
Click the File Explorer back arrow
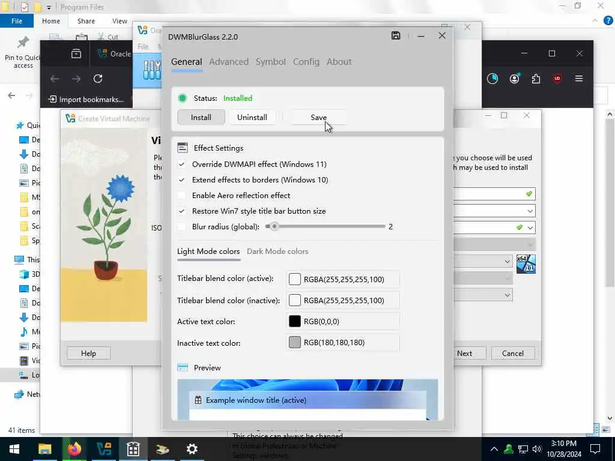(11, 95)
